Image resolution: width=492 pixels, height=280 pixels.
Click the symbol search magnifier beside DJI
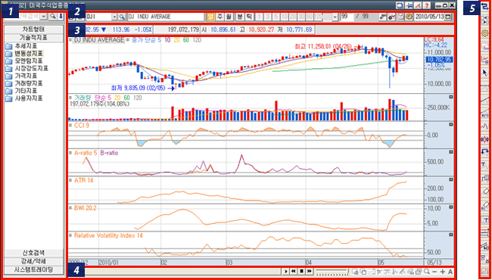point(122,17)
